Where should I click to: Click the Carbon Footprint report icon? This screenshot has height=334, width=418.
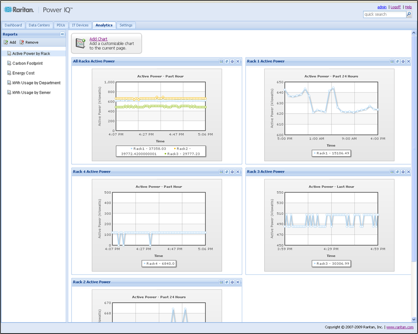click(x=9, y=63)
